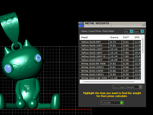Sort by the SPG column header

tap(137, 37)
